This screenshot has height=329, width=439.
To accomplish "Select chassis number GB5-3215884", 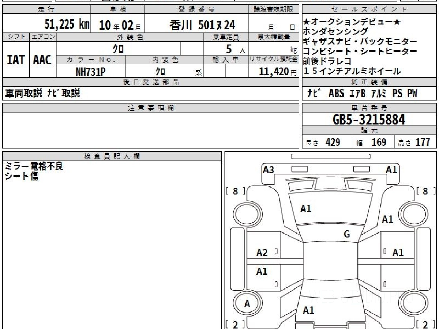I will click(x=369, y=119).
